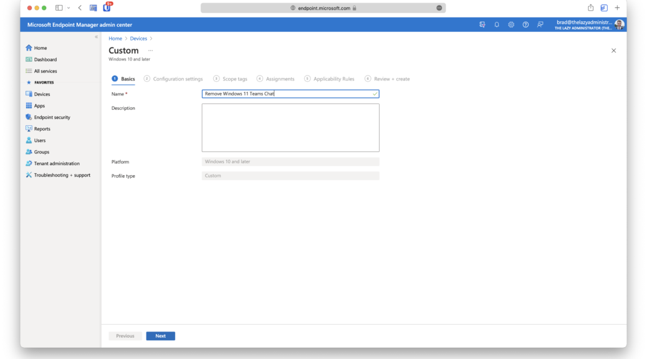
Task: Open the Custom title ellipsis menu
Action: [151, 50]
